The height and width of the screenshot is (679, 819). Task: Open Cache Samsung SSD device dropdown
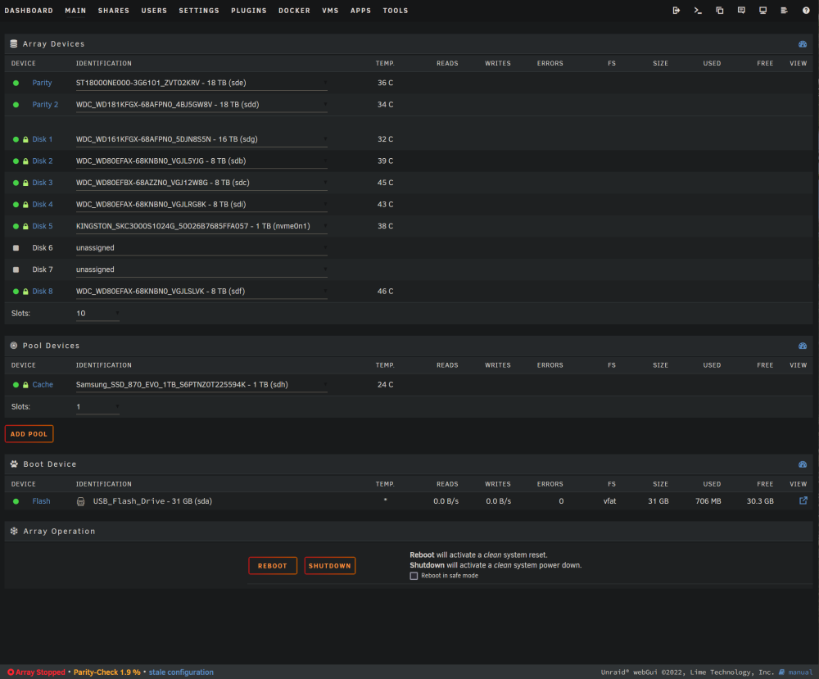click(x=201, y=385)
